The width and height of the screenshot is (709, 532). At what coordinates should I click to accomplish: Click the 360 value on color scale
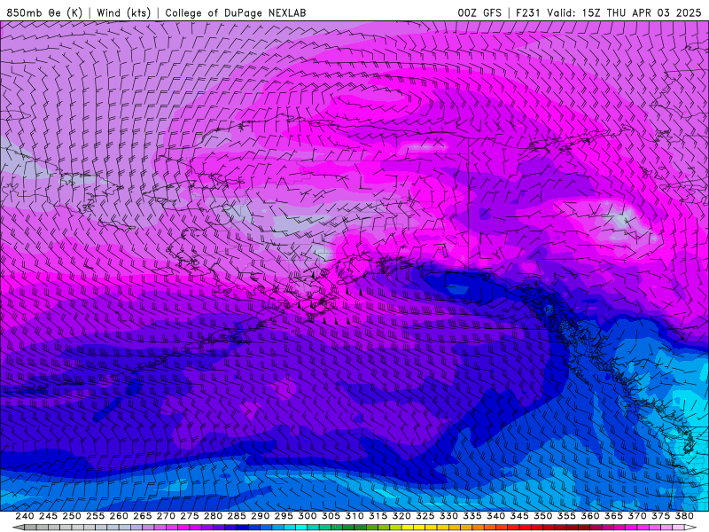click(x=590, y=516)
